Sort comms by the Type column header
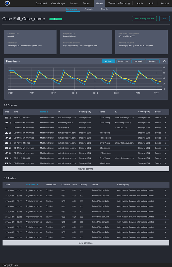 (7, 112)
